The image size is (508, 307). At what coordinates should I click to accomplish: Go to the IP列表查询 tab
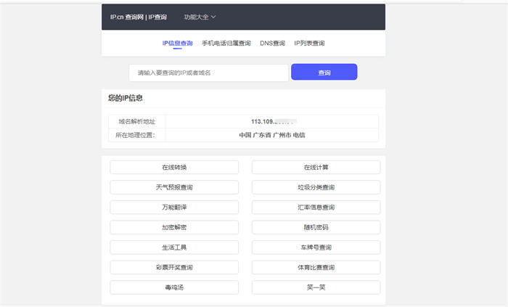pos(309,44)
